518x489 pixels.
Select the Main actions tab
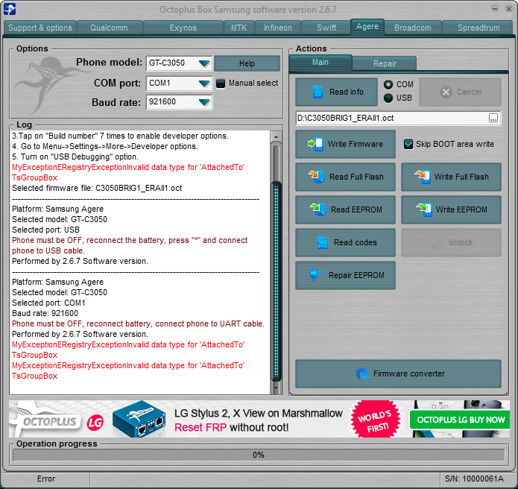(320, 63)
